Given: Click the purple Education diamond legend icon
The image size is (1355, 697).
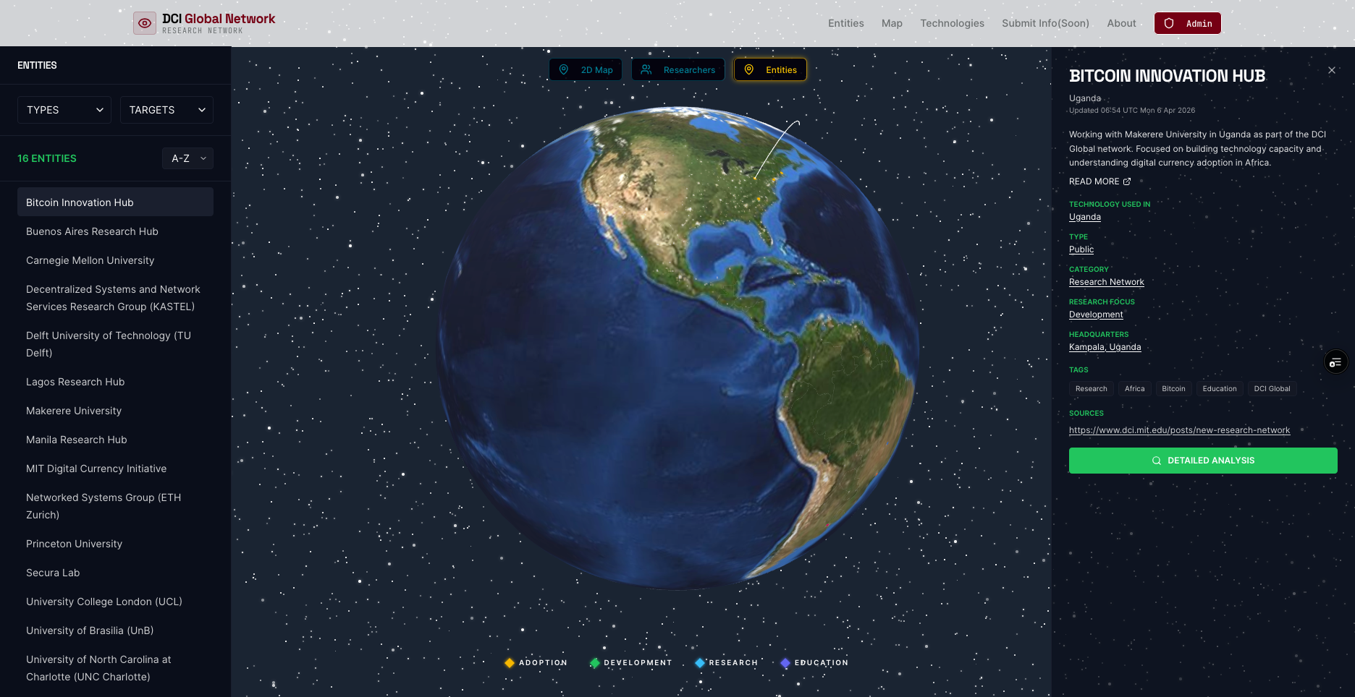Looking at the screenshot, I should [x=785, y=663].
